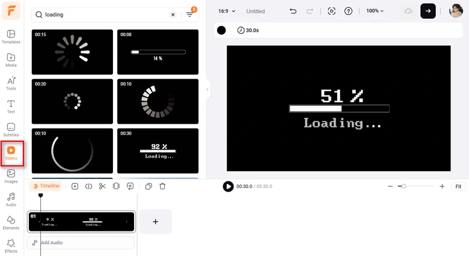Open the AI Tools panel
Image resolution: width=469 pixels, height=256 pixels.
point(11,84)
